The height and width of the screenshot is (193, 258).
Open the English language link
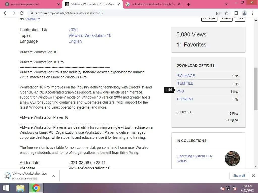pos(75,41)
